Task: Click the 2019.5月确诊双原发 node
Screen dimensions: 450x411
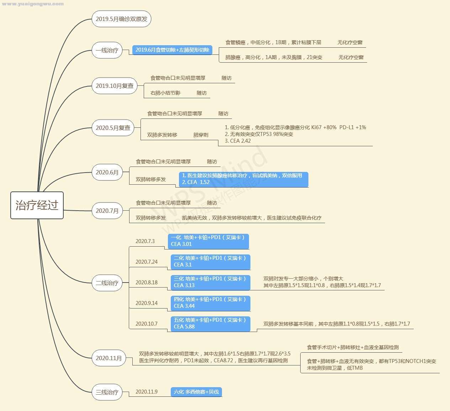Action: (121, 19)
